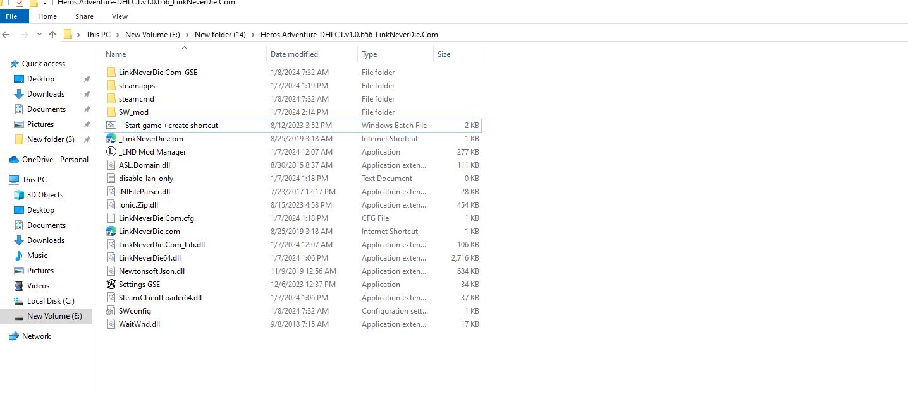Screen dimensions: 908x395
Task: Sort files by Size column header
Action: coord(444,54)
